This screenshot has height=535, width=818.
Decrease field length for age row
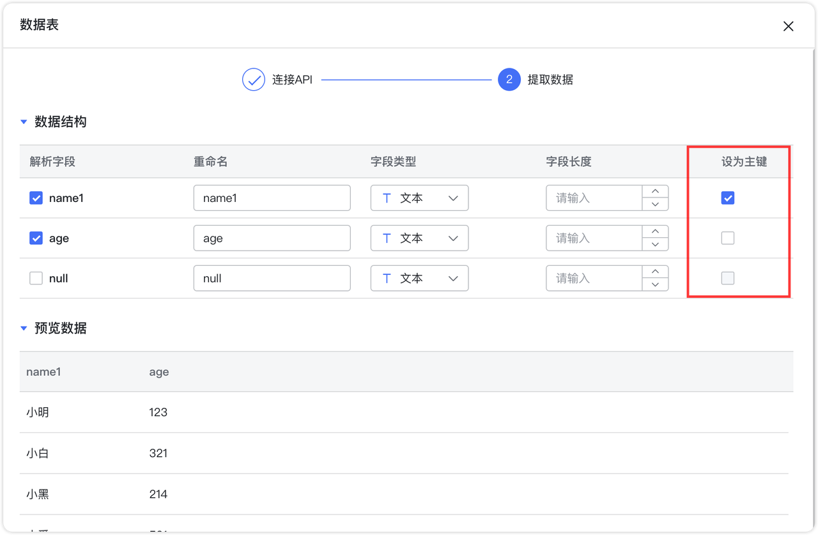[655, 245]
